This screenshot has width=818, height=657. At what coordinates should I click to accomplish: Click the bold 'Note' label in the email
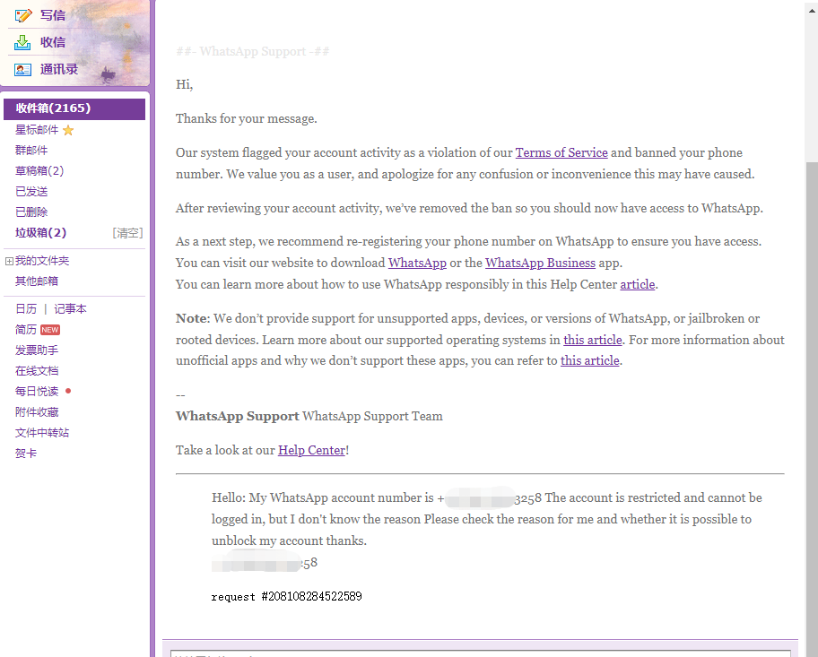click(191, 318)
